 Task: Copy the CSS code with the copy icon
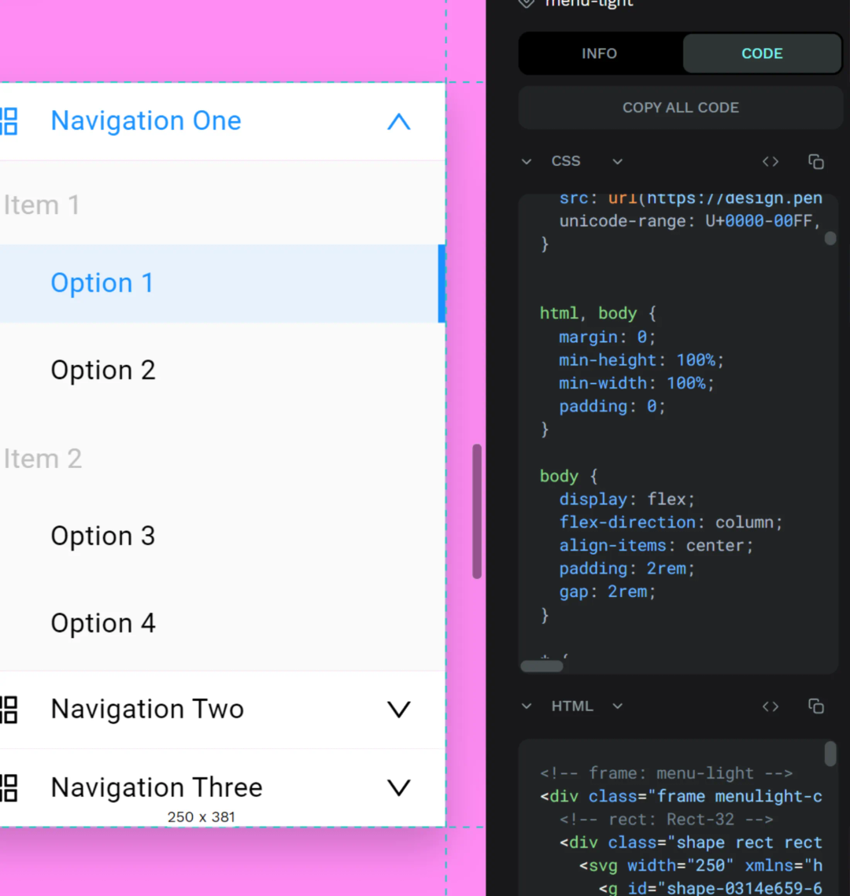(x=815, y=161)
